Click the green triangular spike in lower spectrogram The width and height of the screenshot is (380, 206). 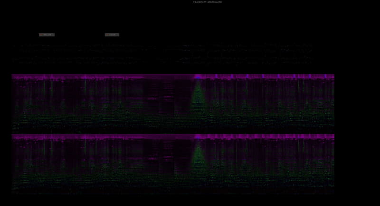pos(199,156)
